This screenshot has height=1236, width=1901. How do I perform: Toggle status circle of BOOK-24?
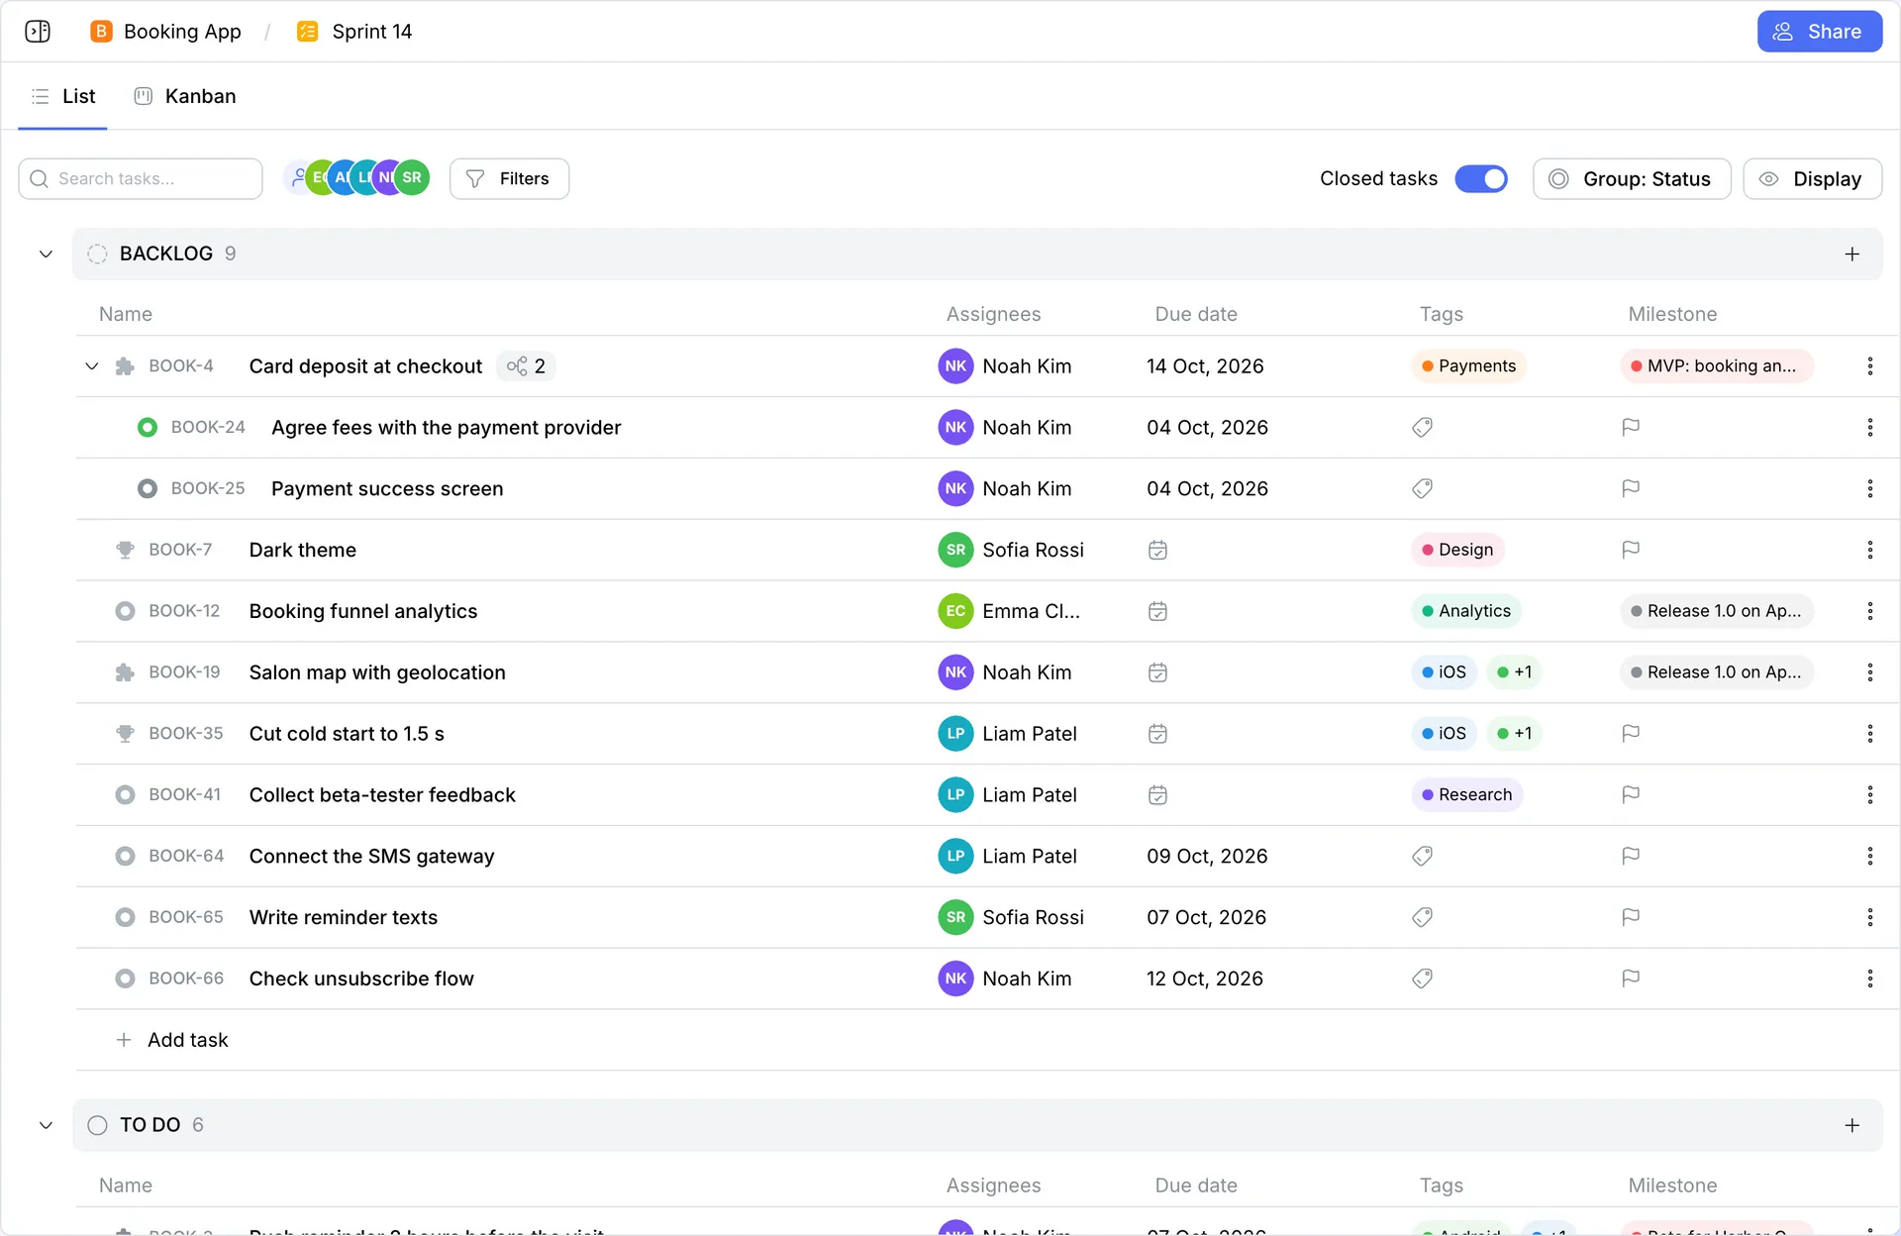pyautogui.click(x=148, y=428)
